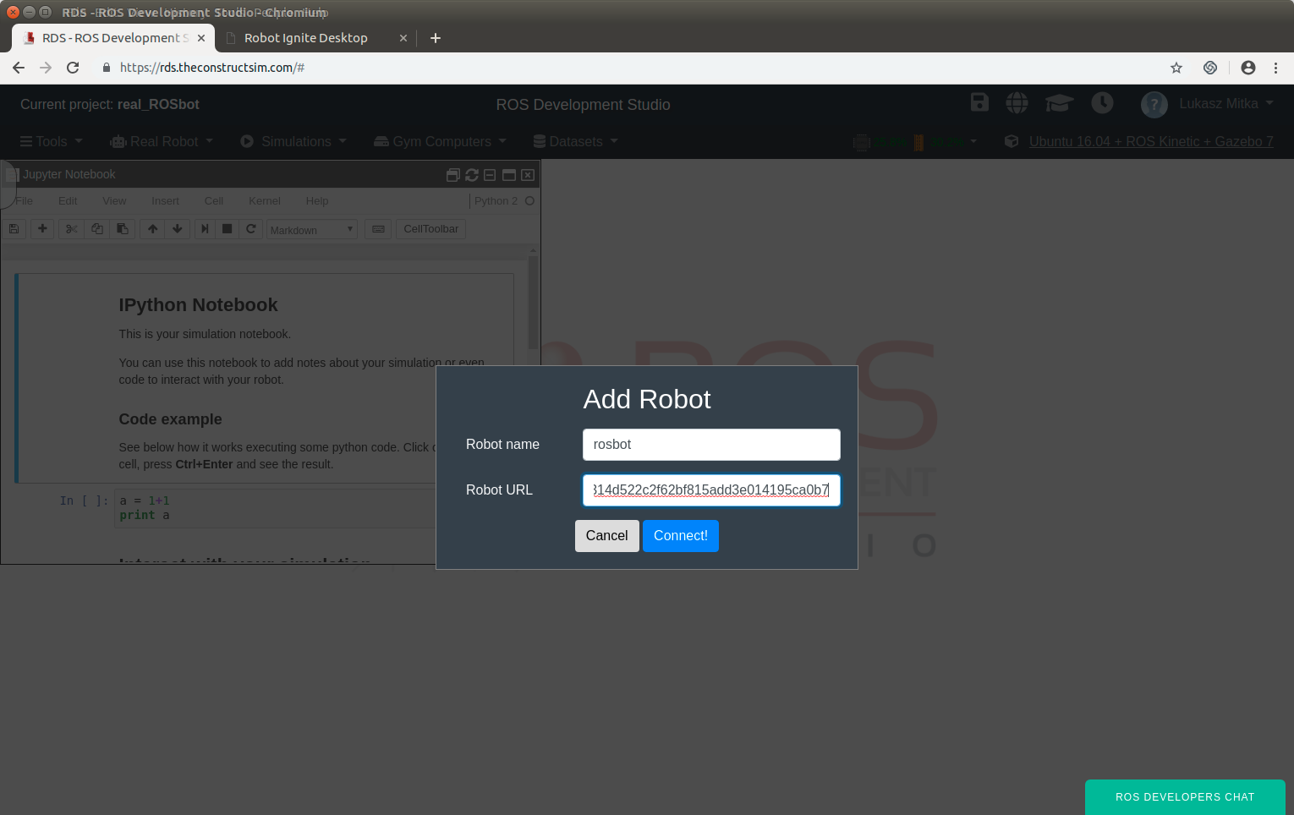Viewport: 1294px width, 815px height.
Task: Open command palette keyboard icon
Action: 378,229
